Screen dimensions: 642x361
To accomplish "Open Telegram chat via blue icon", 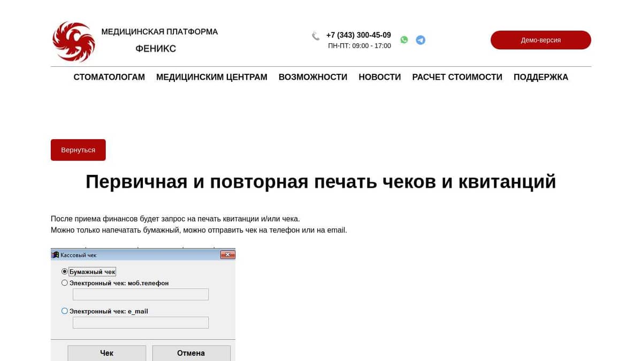I will tap(421, 40).
